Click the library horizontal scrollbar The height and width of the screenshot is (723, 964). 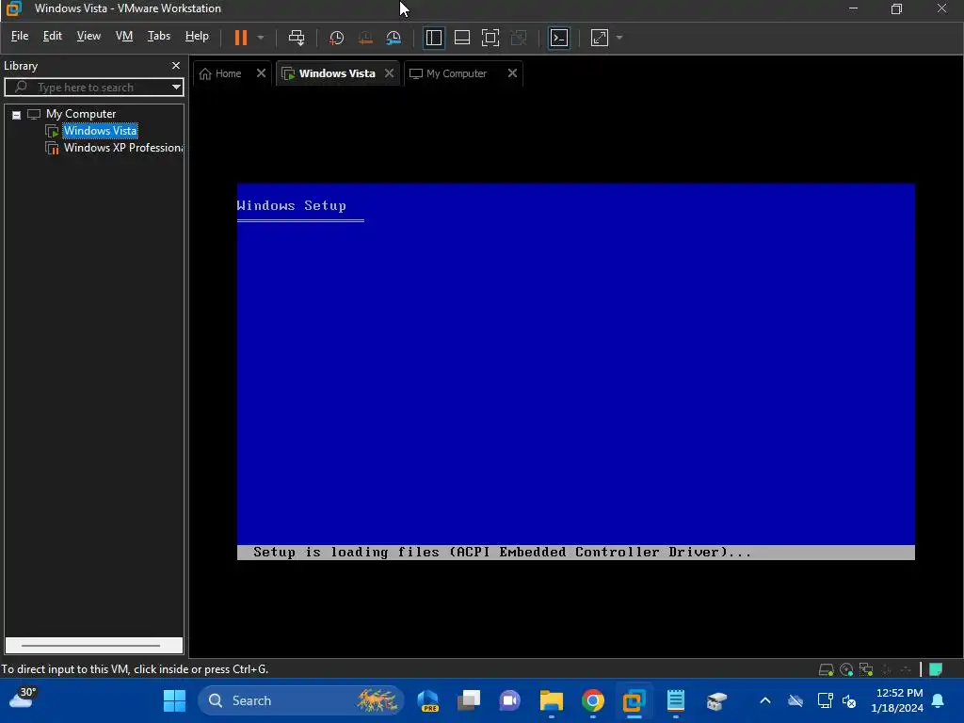click(93, 645)
